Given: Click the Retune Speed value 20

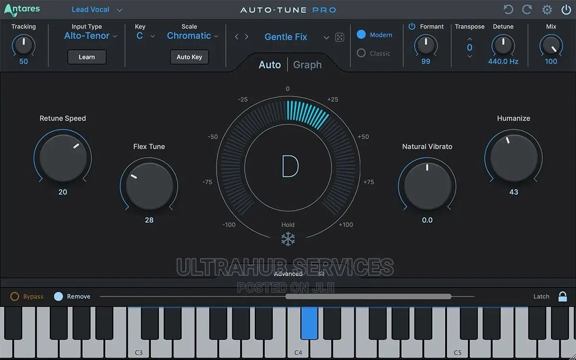Looking at the screenshot, I should pyautogui.click(x=62, y=192).
